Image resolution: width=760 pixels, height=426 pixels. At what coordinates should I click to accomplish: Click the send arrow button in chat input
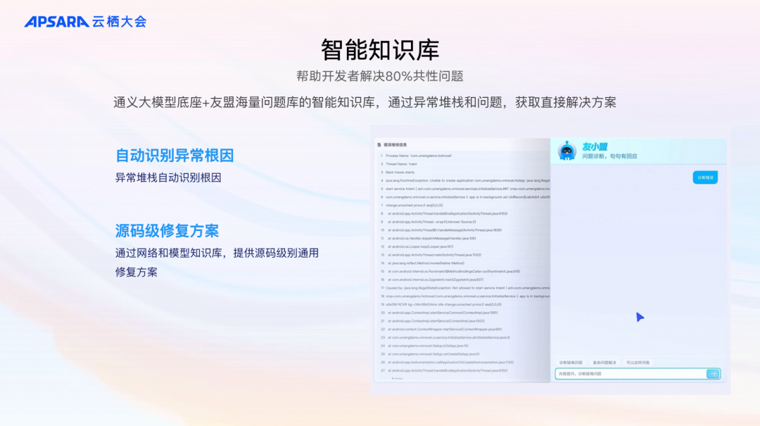[x=712, y=374]
